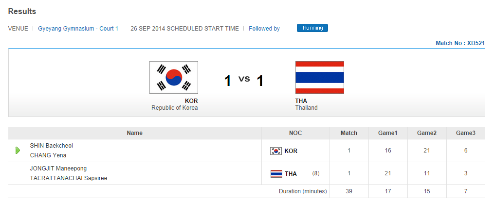Click the Match column header
Viewport: 494px width, 203px height.
348,133
